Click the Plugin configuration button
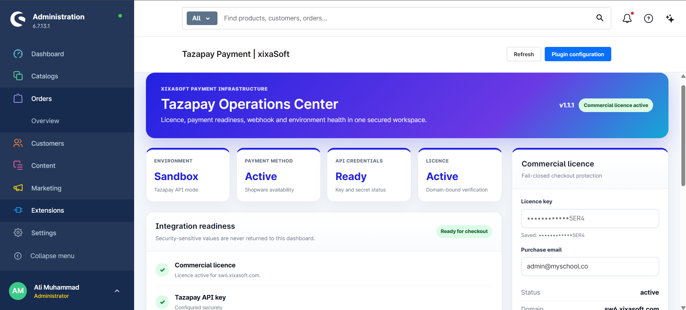This screenshot has width=686, height=310. click(578, 54)
